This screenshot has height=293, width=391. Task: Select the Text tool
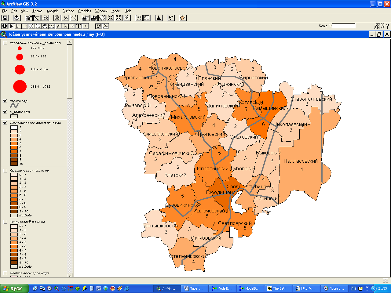pyautogui.click(x=79, y=26)
